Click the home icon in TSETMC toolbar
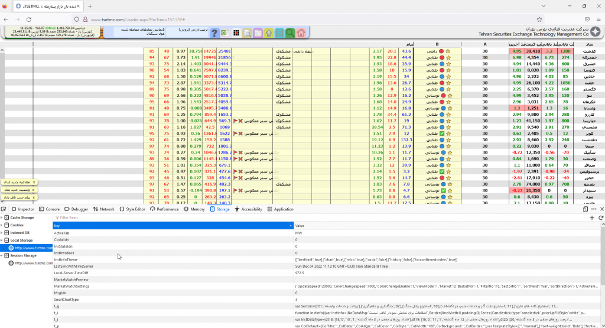Image resolution: width=605 pixels, height=328 pixels. pos(301,33)
